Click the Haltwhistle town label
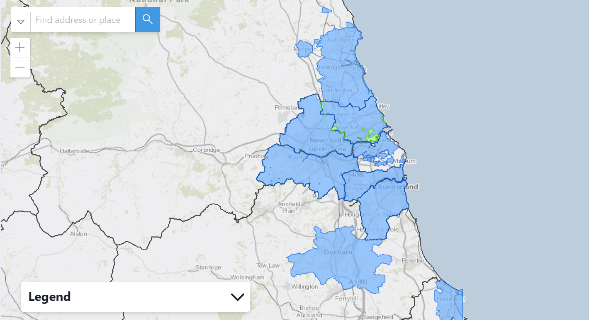This screenshot has width=589, height=320. coord(75,151)
